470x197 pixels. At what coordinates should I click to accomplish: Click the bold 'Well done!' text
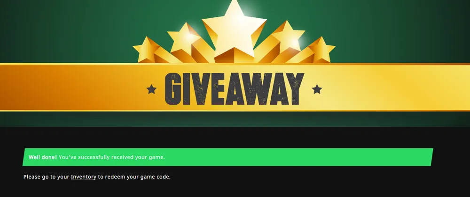(43, 157)
